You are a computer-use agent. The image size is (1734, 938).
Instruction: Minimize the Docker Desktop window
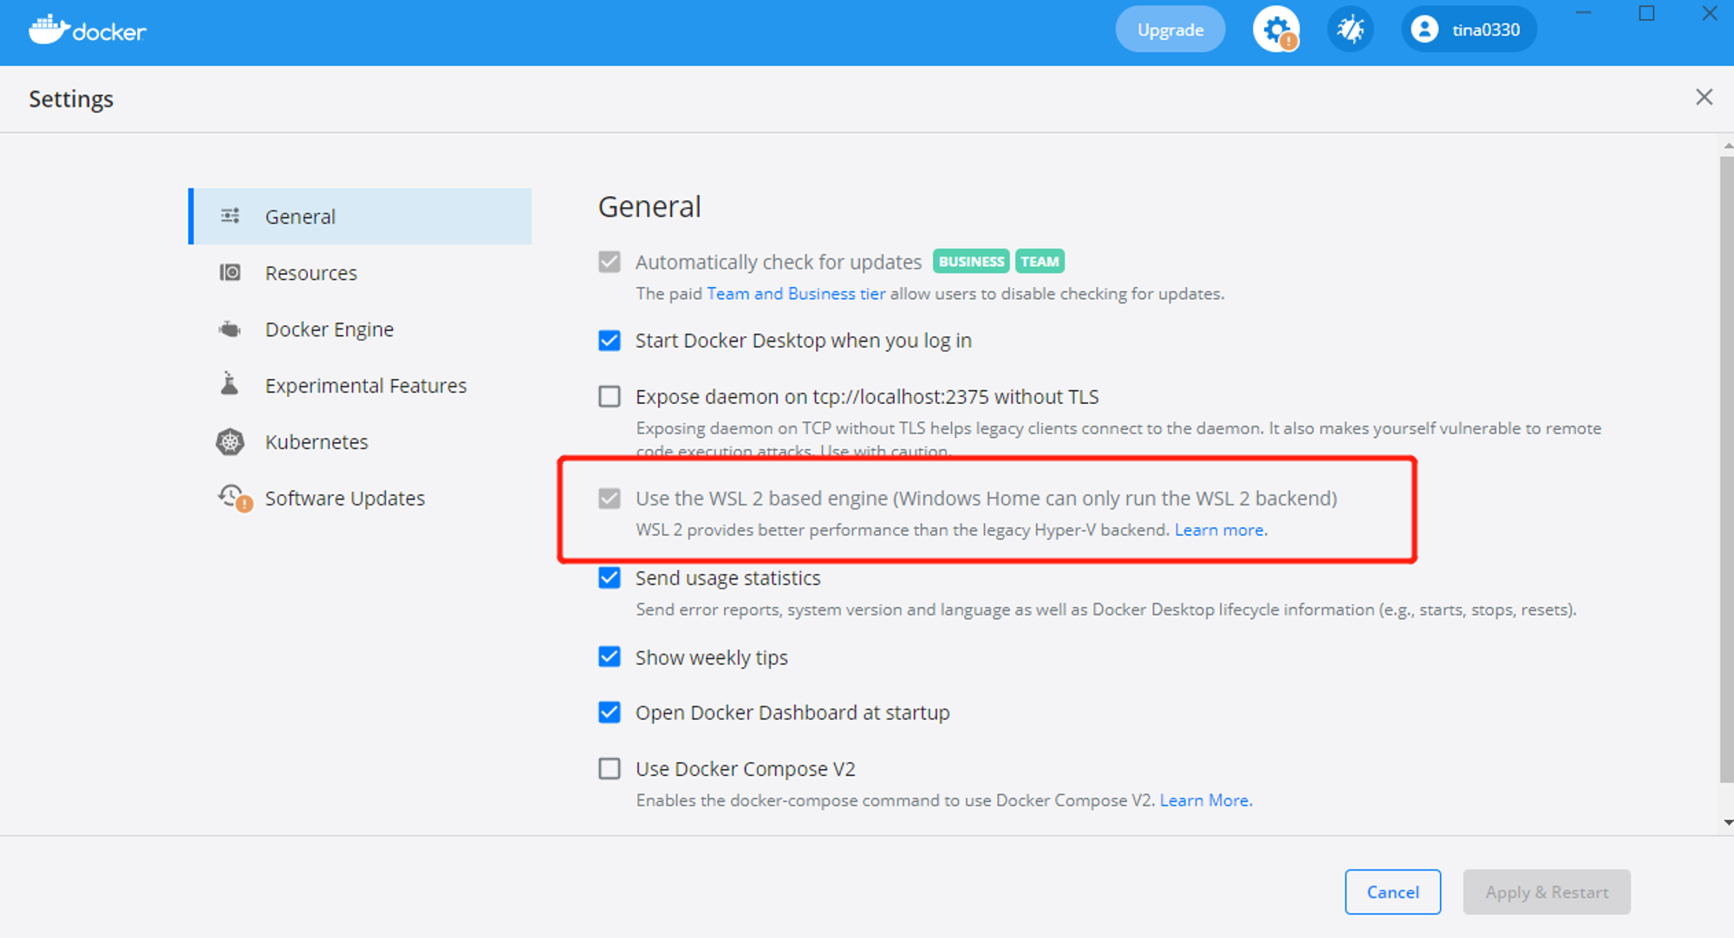click(1583, 13)
